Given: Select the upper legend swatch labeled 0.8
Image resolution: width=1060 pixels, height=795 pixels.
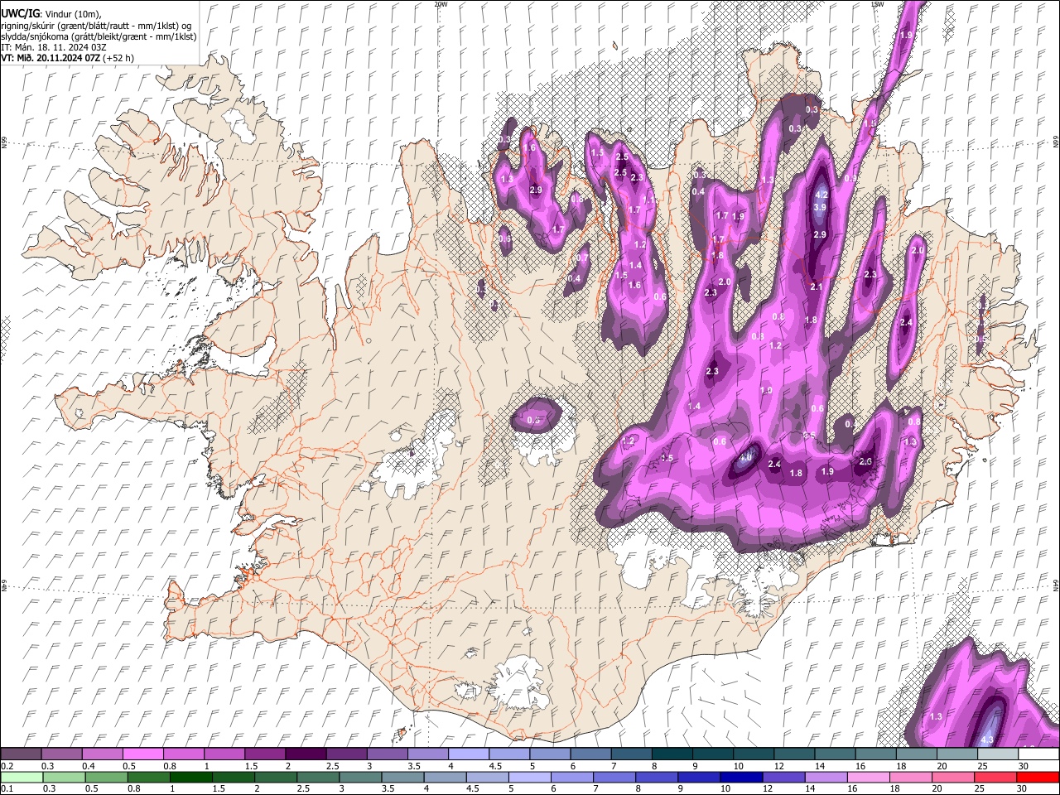Looking at the screenshot, I should point(184,754).
